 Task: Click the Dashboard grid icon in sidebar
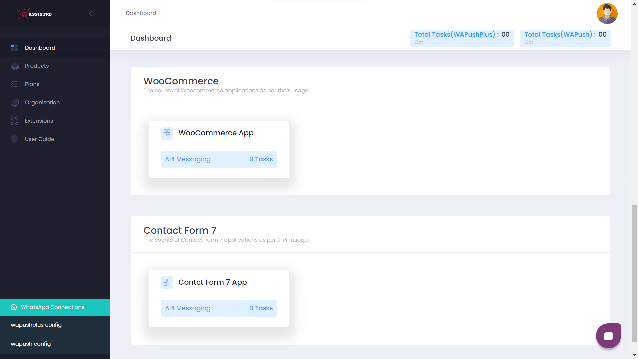[x=14, y=48]
